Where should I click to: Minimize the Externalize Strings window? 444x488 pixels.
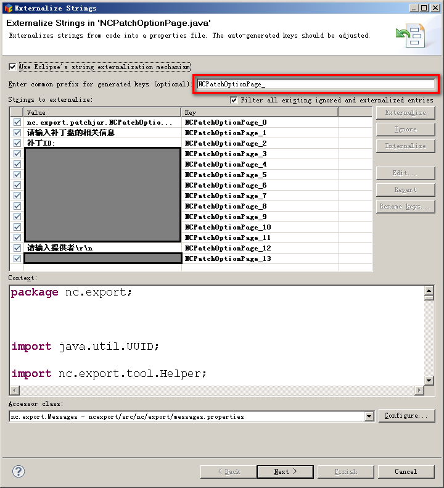pos(414,8)
